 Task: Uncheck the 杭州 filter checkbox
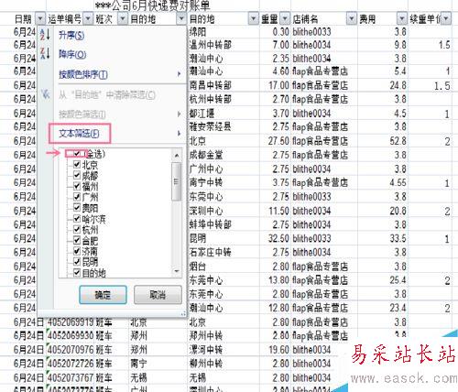77,229
